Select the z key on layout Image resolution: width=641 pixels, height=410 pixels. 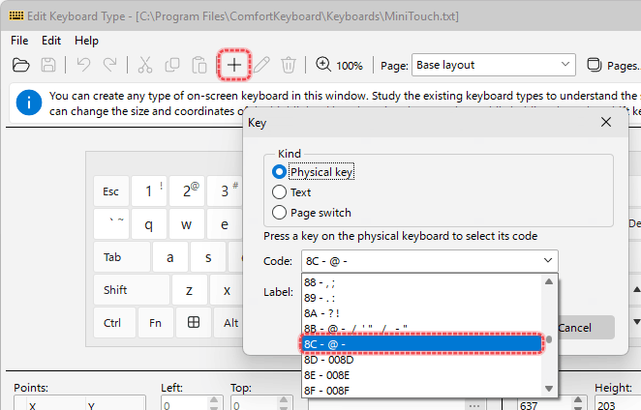point(189,290)
